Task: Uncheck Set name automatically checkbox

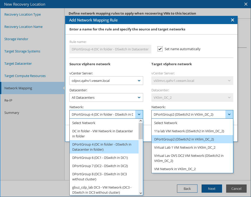Action: click(160, 49)
